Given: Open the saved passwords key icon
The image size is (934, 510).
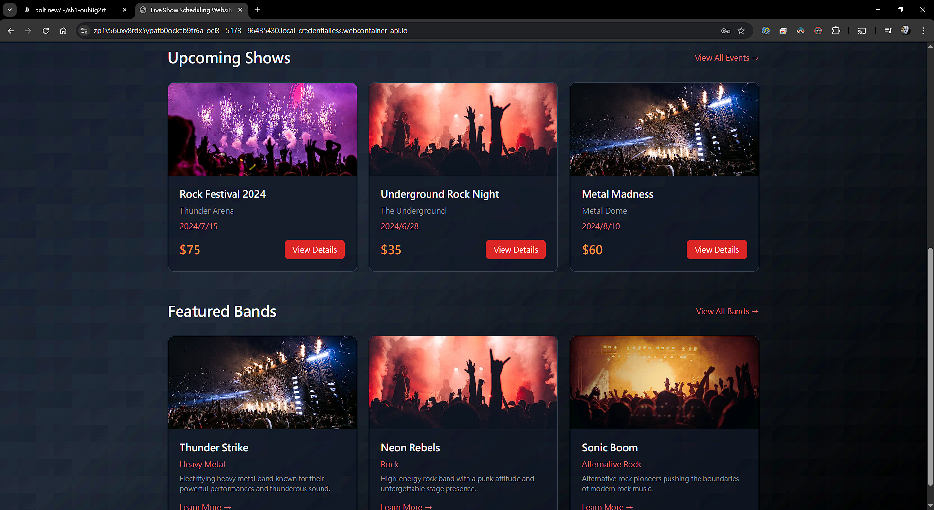Looking at the screenshot, I should point(726,31).
